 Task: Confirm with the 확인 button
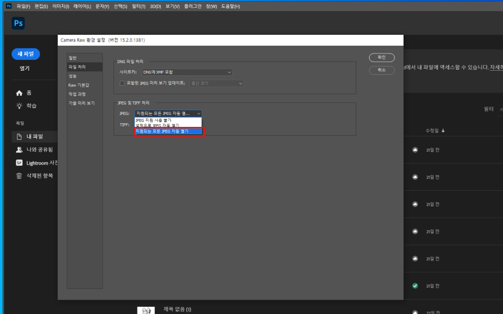(x=382, y=57)
